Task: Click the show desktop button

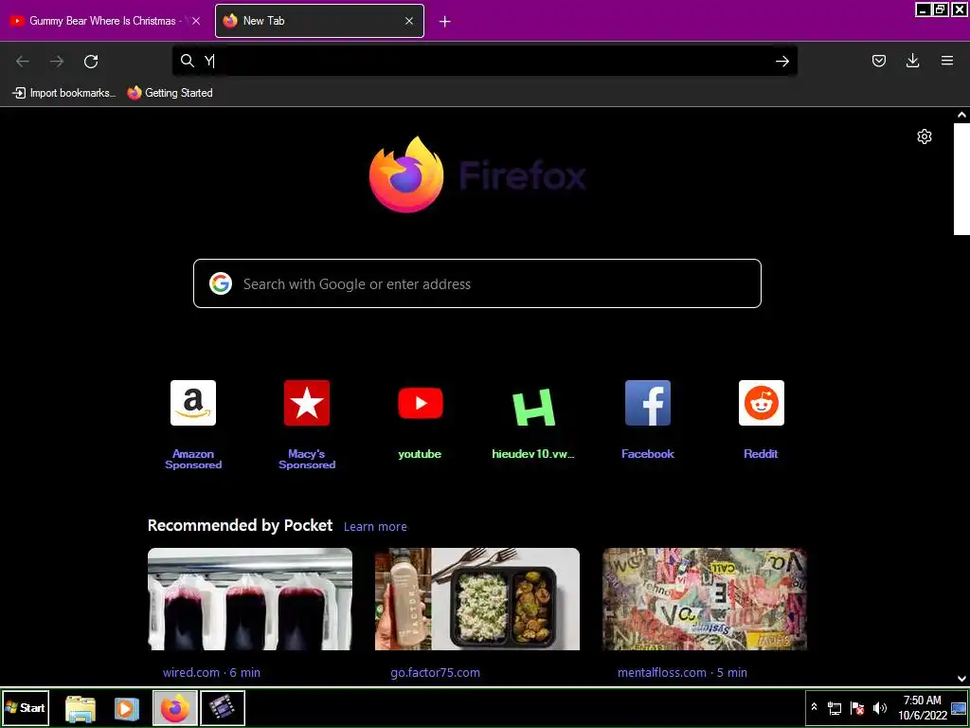Action: (x=959, y=707)
